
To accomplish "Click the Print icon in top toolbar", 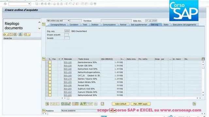I will point(55,4).
